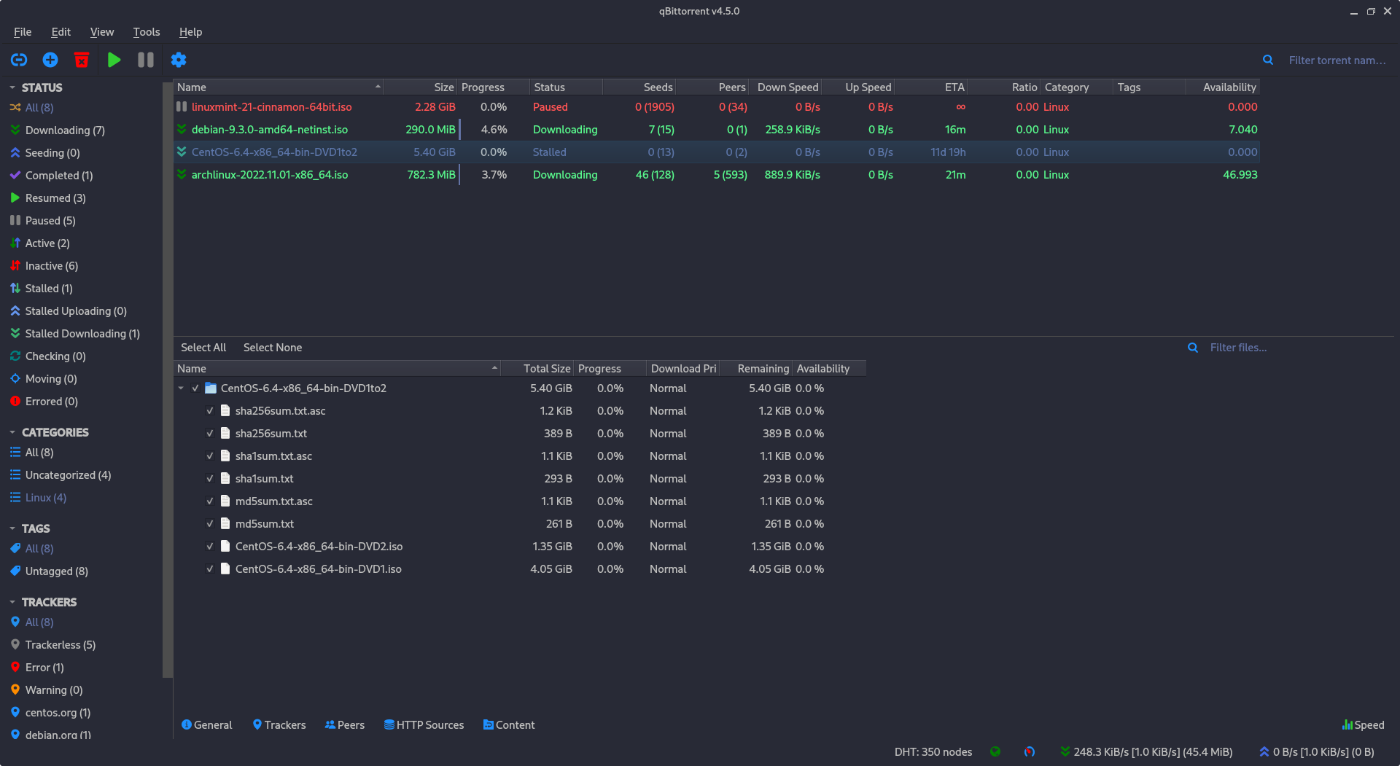Sort the files list by the Name column

click(x=337, y=368)
